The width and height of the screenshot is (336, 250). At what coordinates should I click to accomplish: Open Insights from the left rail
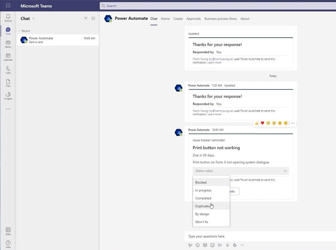(8, 96)
